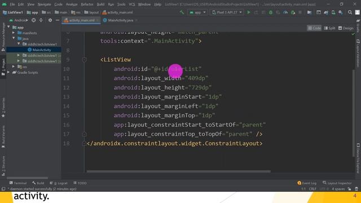Expand the res folder
Image resolution: width=361 pixels, height=203 pixels.
point(14,67)
